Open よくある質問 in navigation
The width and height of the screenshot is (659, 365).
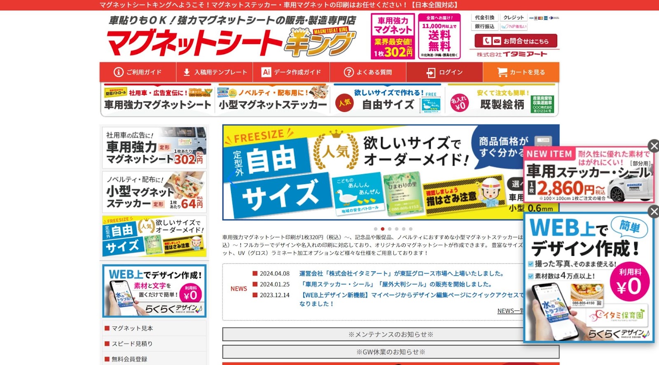(x=368, y=72)
